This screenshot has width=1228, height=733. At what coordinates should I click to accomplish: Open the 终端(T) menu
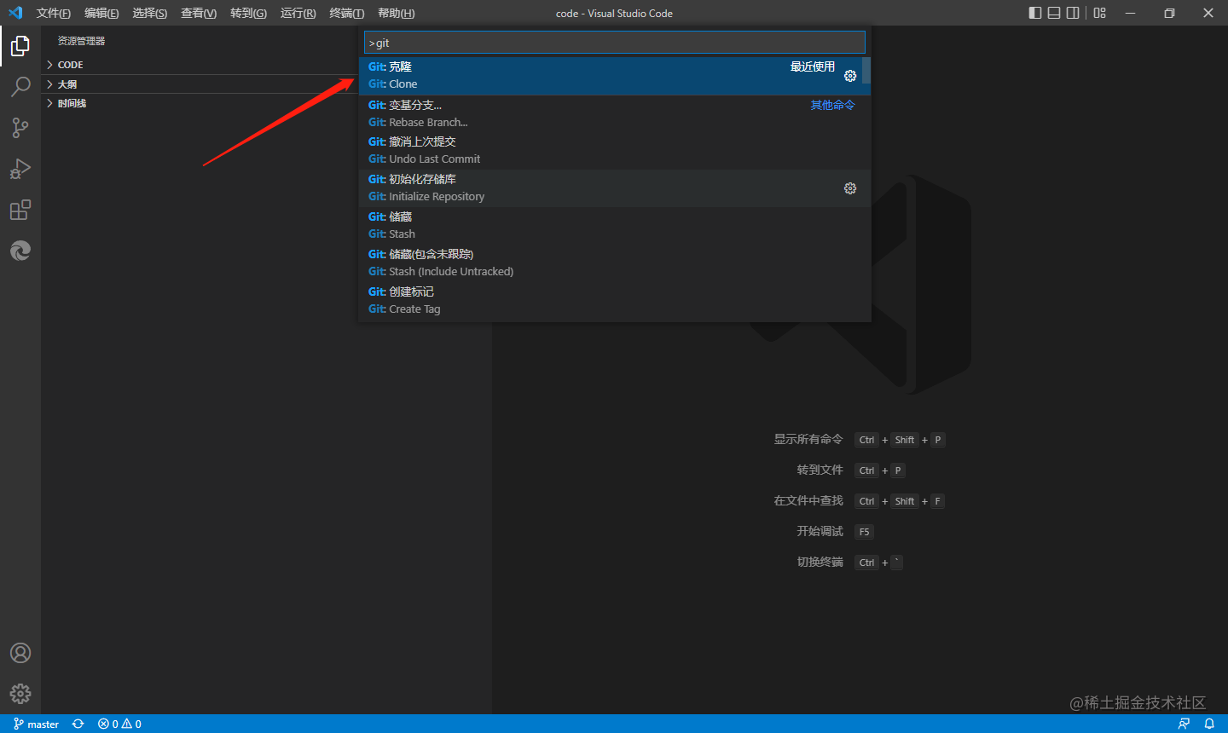[346, 13]
